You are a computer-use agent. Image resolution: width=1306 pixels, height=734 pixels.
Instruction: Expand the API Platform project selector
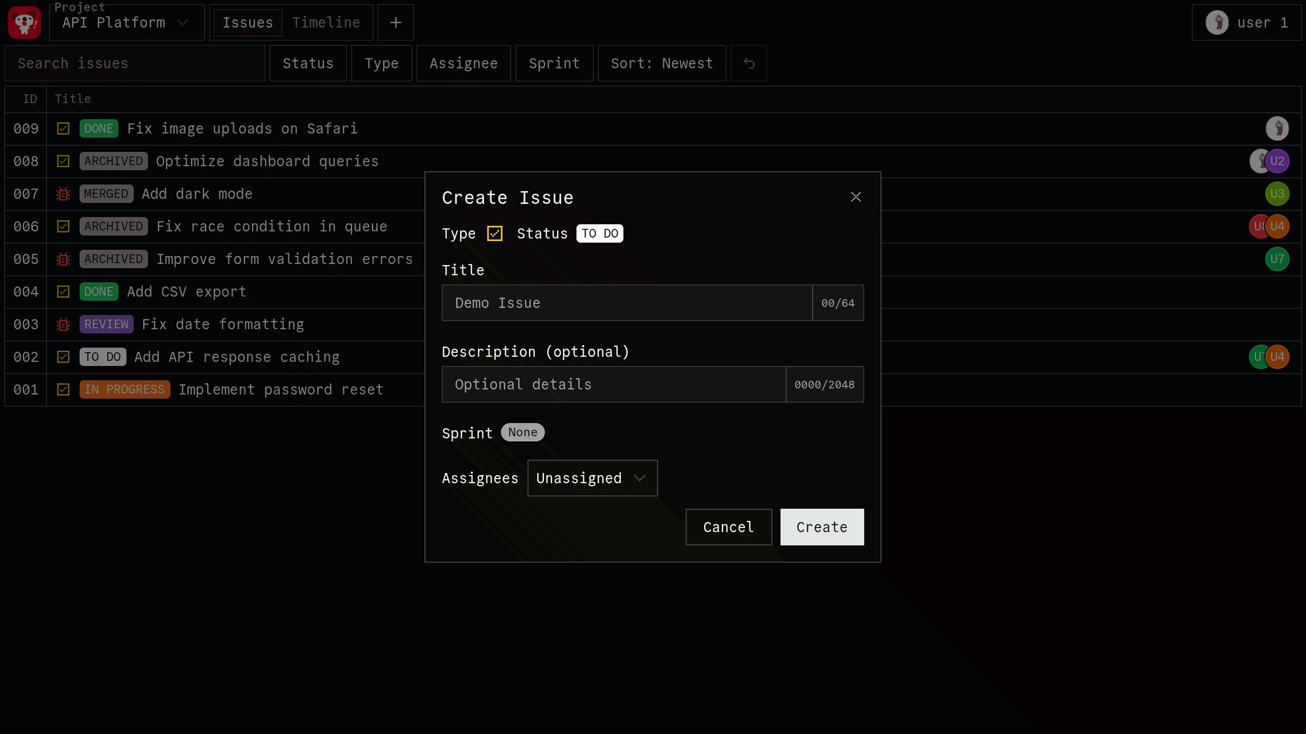(127, 22)
